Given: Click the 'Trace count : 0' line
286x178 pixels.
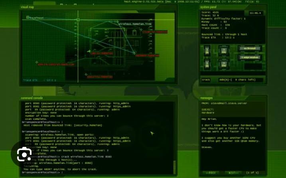Looking at the screenshot, I should tap(214, 28).
